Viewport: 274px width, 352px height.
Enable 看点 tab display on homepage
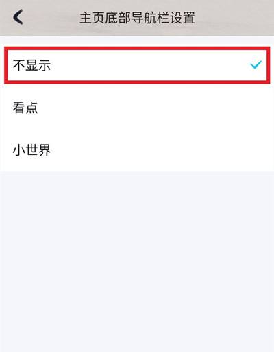pos(137,108)
